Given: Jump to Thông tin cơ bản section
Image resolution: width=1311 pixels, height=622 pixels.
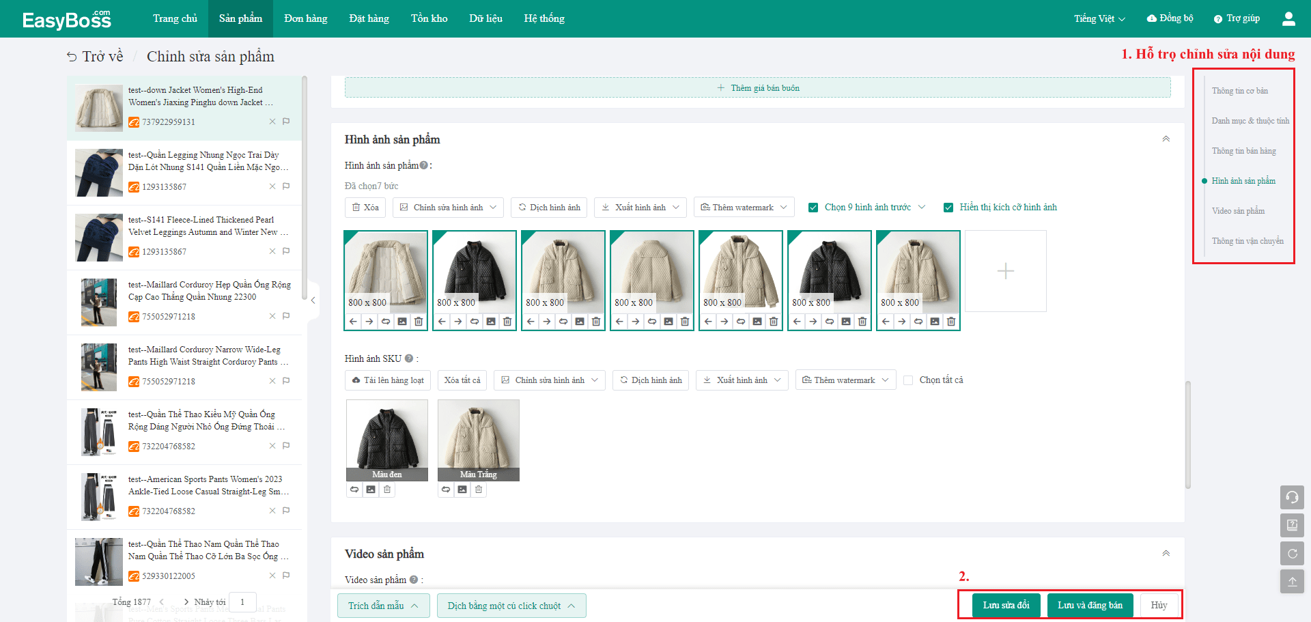Looking at the screenshot, I should point(1239,91).
